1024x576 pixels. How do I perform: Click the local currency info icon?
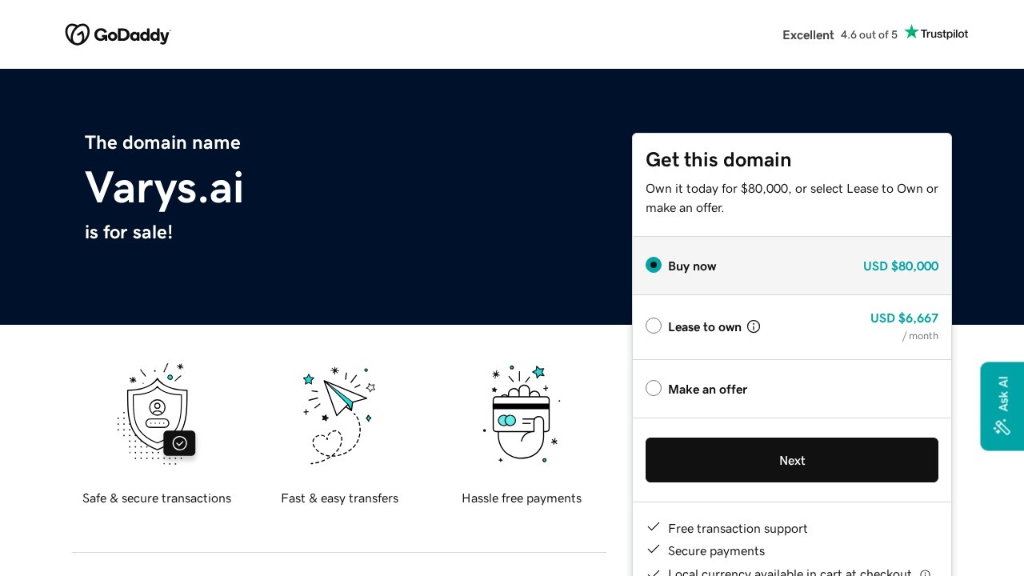pos(925,574)
